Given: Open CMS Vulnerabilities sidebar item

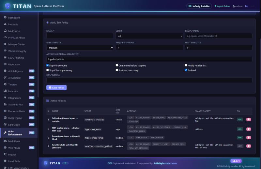Looking at the screenshot, I should 19,167.
